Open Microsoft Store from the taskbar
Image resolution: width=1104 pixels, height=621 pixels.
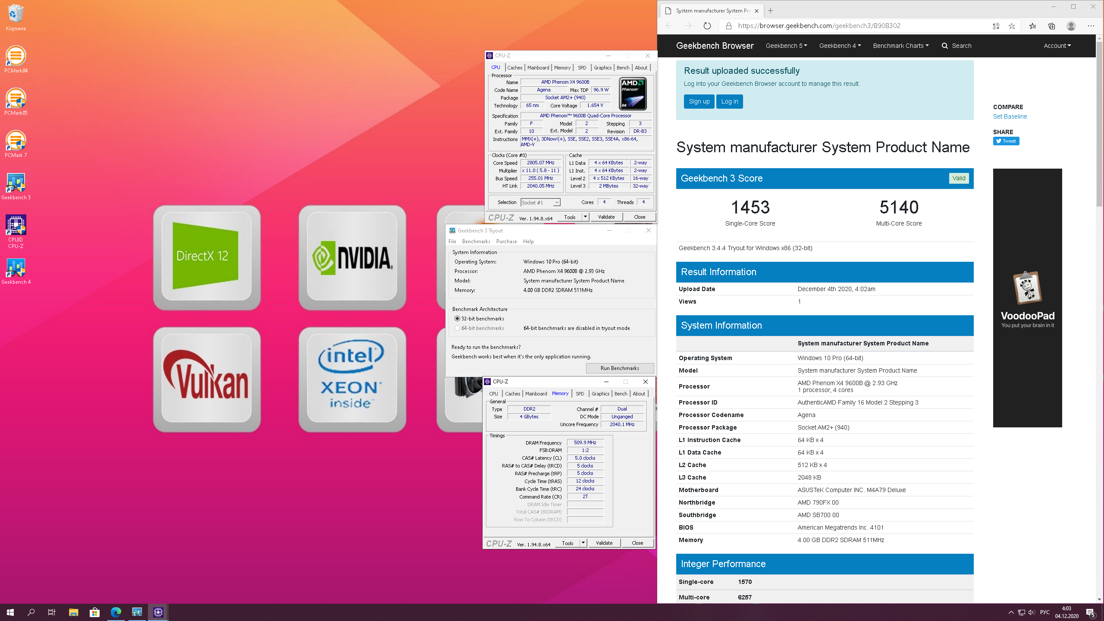coord(94,612)
